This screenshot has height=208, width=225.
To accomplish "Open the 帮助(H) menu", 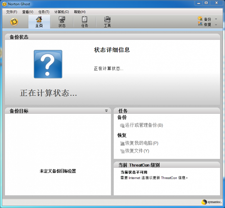I will click(80, 12).
